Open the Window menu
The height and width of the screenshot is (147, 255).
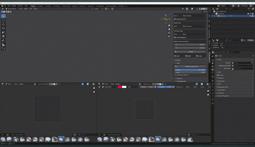20,6
